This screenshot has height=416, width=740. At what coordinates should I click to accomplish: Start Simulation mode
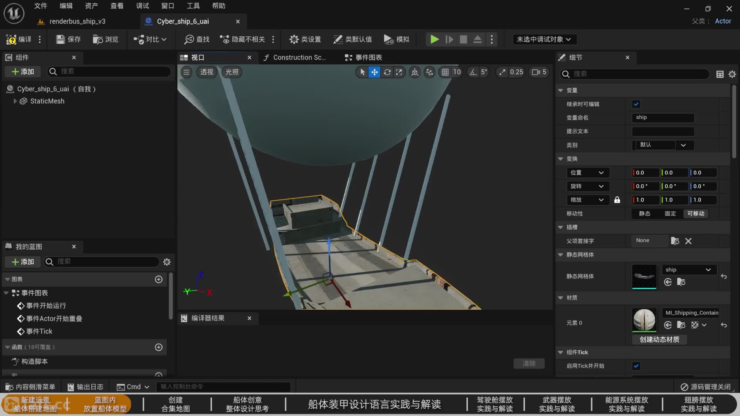pos(397,39)
